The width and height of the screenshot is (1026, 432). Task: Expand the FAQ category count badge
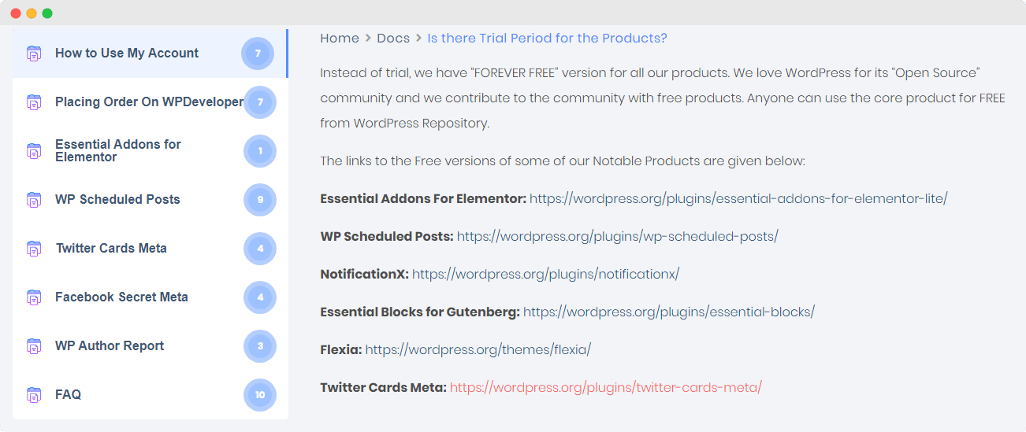click(x=260, y=395)
